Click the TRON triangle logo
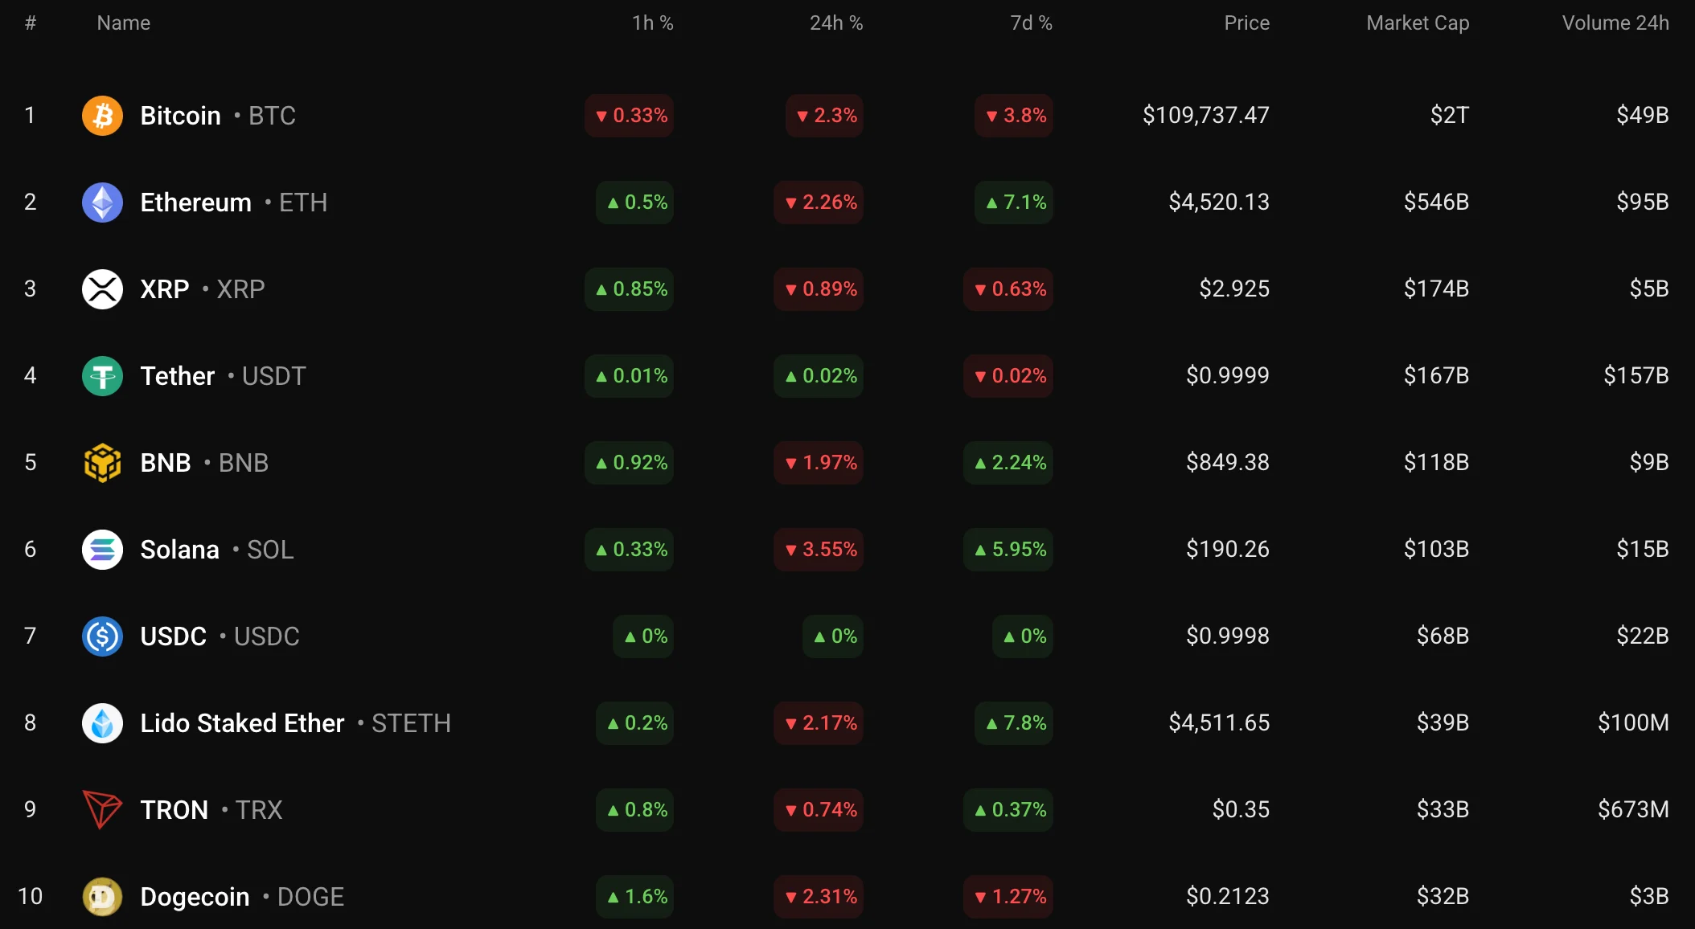The image size is (1695, 929). (x=102, y=809)
